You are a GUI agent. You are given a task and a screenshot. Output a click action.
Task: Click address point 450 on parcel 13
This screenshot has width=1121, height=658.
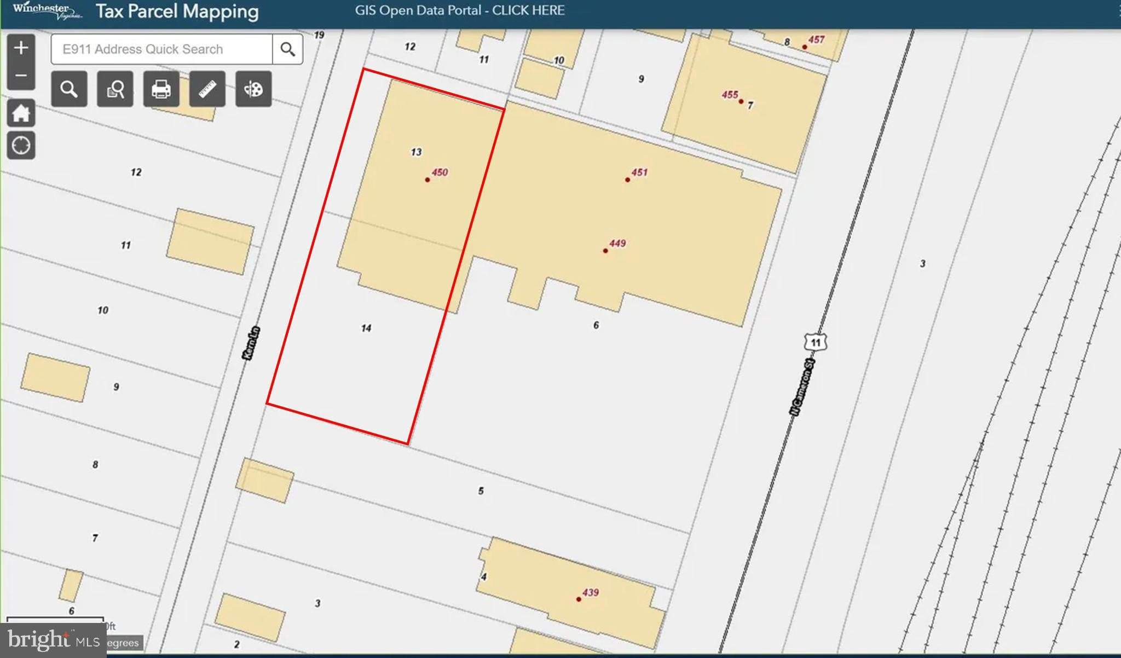427,180
